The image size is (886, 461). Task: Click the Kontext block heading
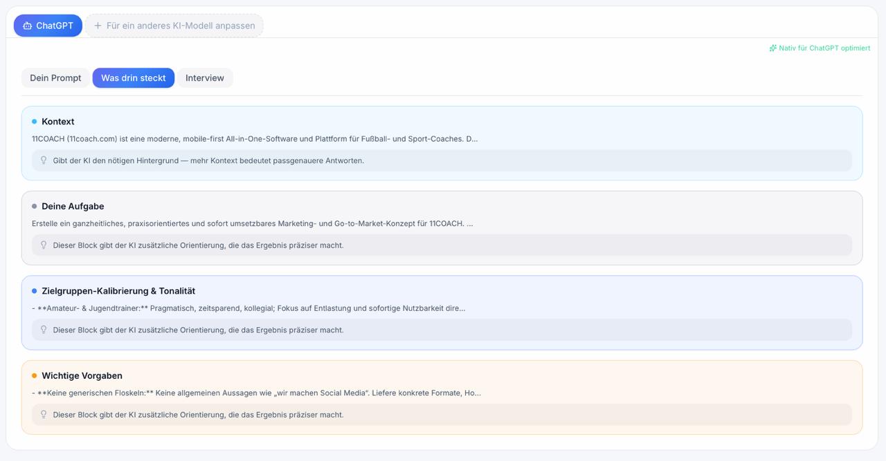point(58,122)
